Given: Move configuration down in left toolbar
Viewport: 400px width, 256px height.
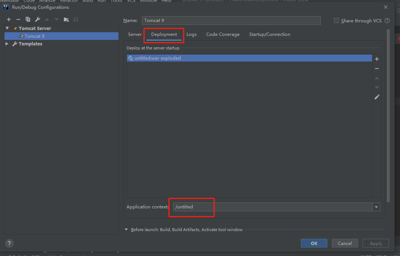Looking at the screenshot, I should (57, 19).
